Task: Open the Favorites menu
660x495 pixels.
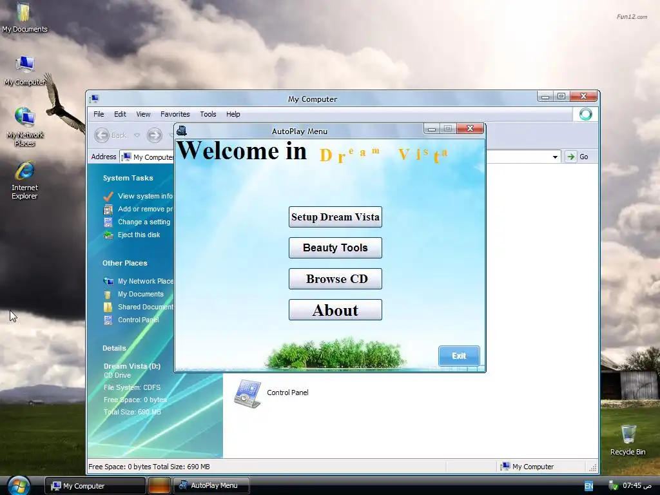Action: click(175, 114)
